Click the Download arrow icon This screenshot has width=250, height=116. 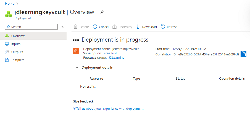(x=138, y=27)
